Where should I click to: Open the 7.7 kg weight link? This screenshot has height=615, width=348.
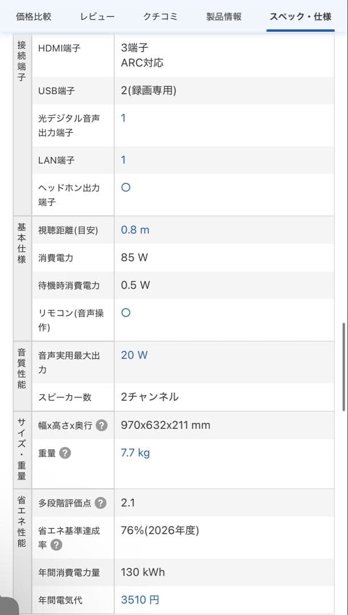136,453
